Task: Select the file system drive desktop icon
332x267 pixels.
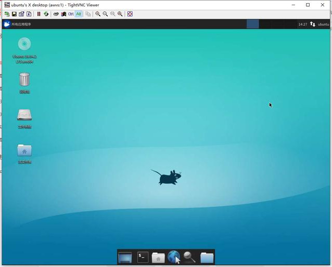Action: coord(24,118)
